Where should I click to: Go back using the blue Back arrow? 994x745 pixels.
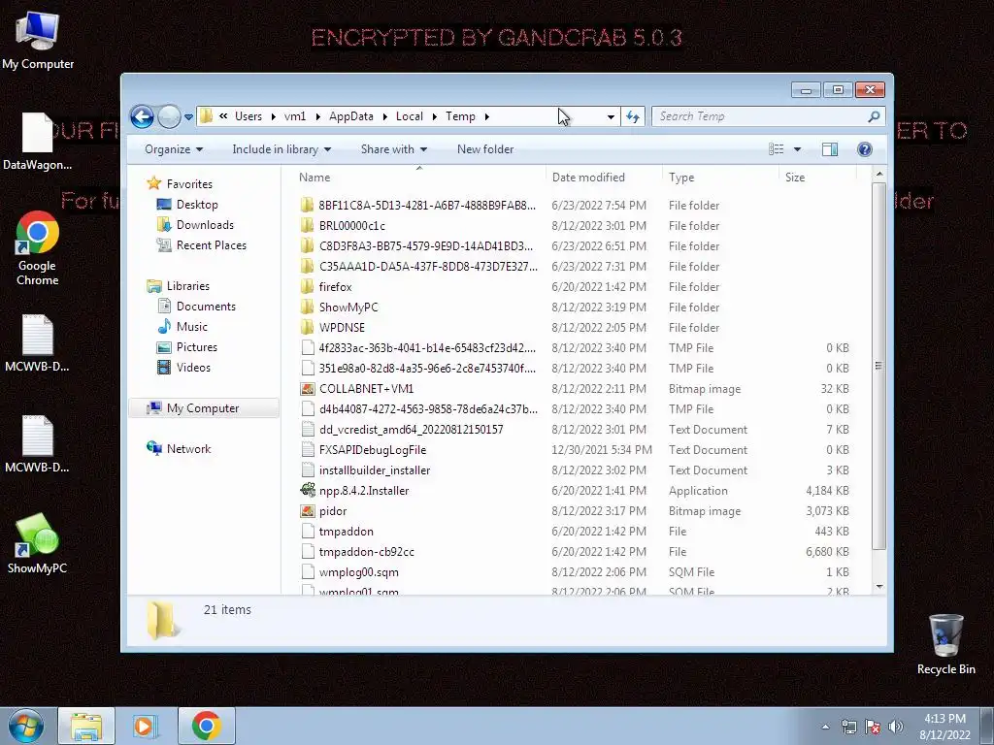point(142,116)
